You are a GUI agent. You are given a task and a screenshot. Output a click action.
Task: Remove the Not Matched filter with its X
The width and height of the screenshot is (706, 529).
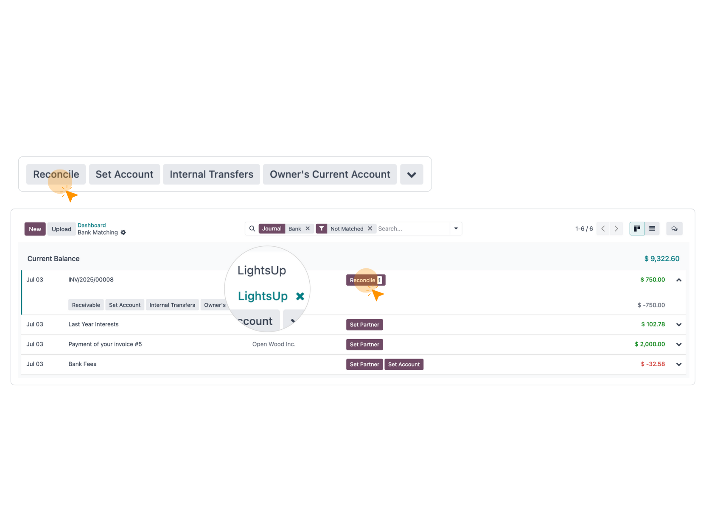point(370,228)
